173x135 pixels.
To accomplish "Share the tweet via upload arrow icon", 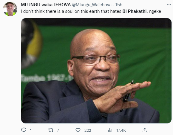I will tap(145, 130).
